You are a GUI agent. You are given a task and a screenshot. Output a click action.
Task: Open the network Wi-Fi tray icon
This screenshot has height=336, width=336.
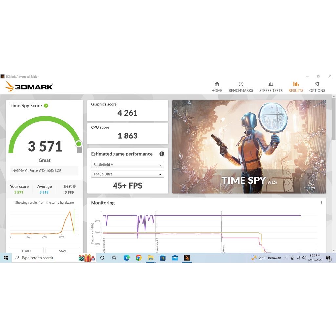pos(298,258)
